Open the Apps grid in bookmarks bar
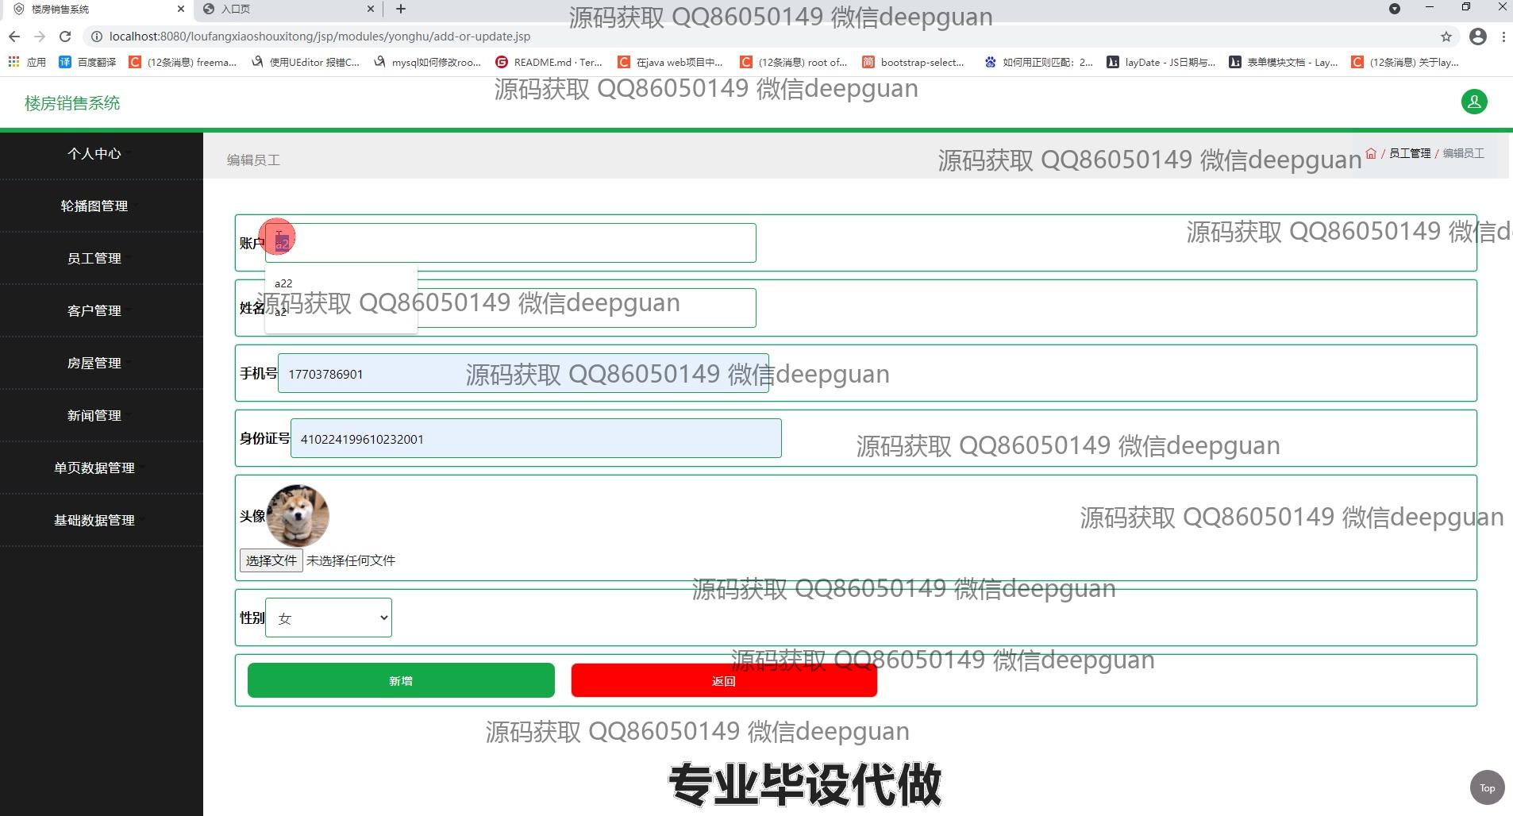This screenshot has height=816, width=1513. [13, 62]
